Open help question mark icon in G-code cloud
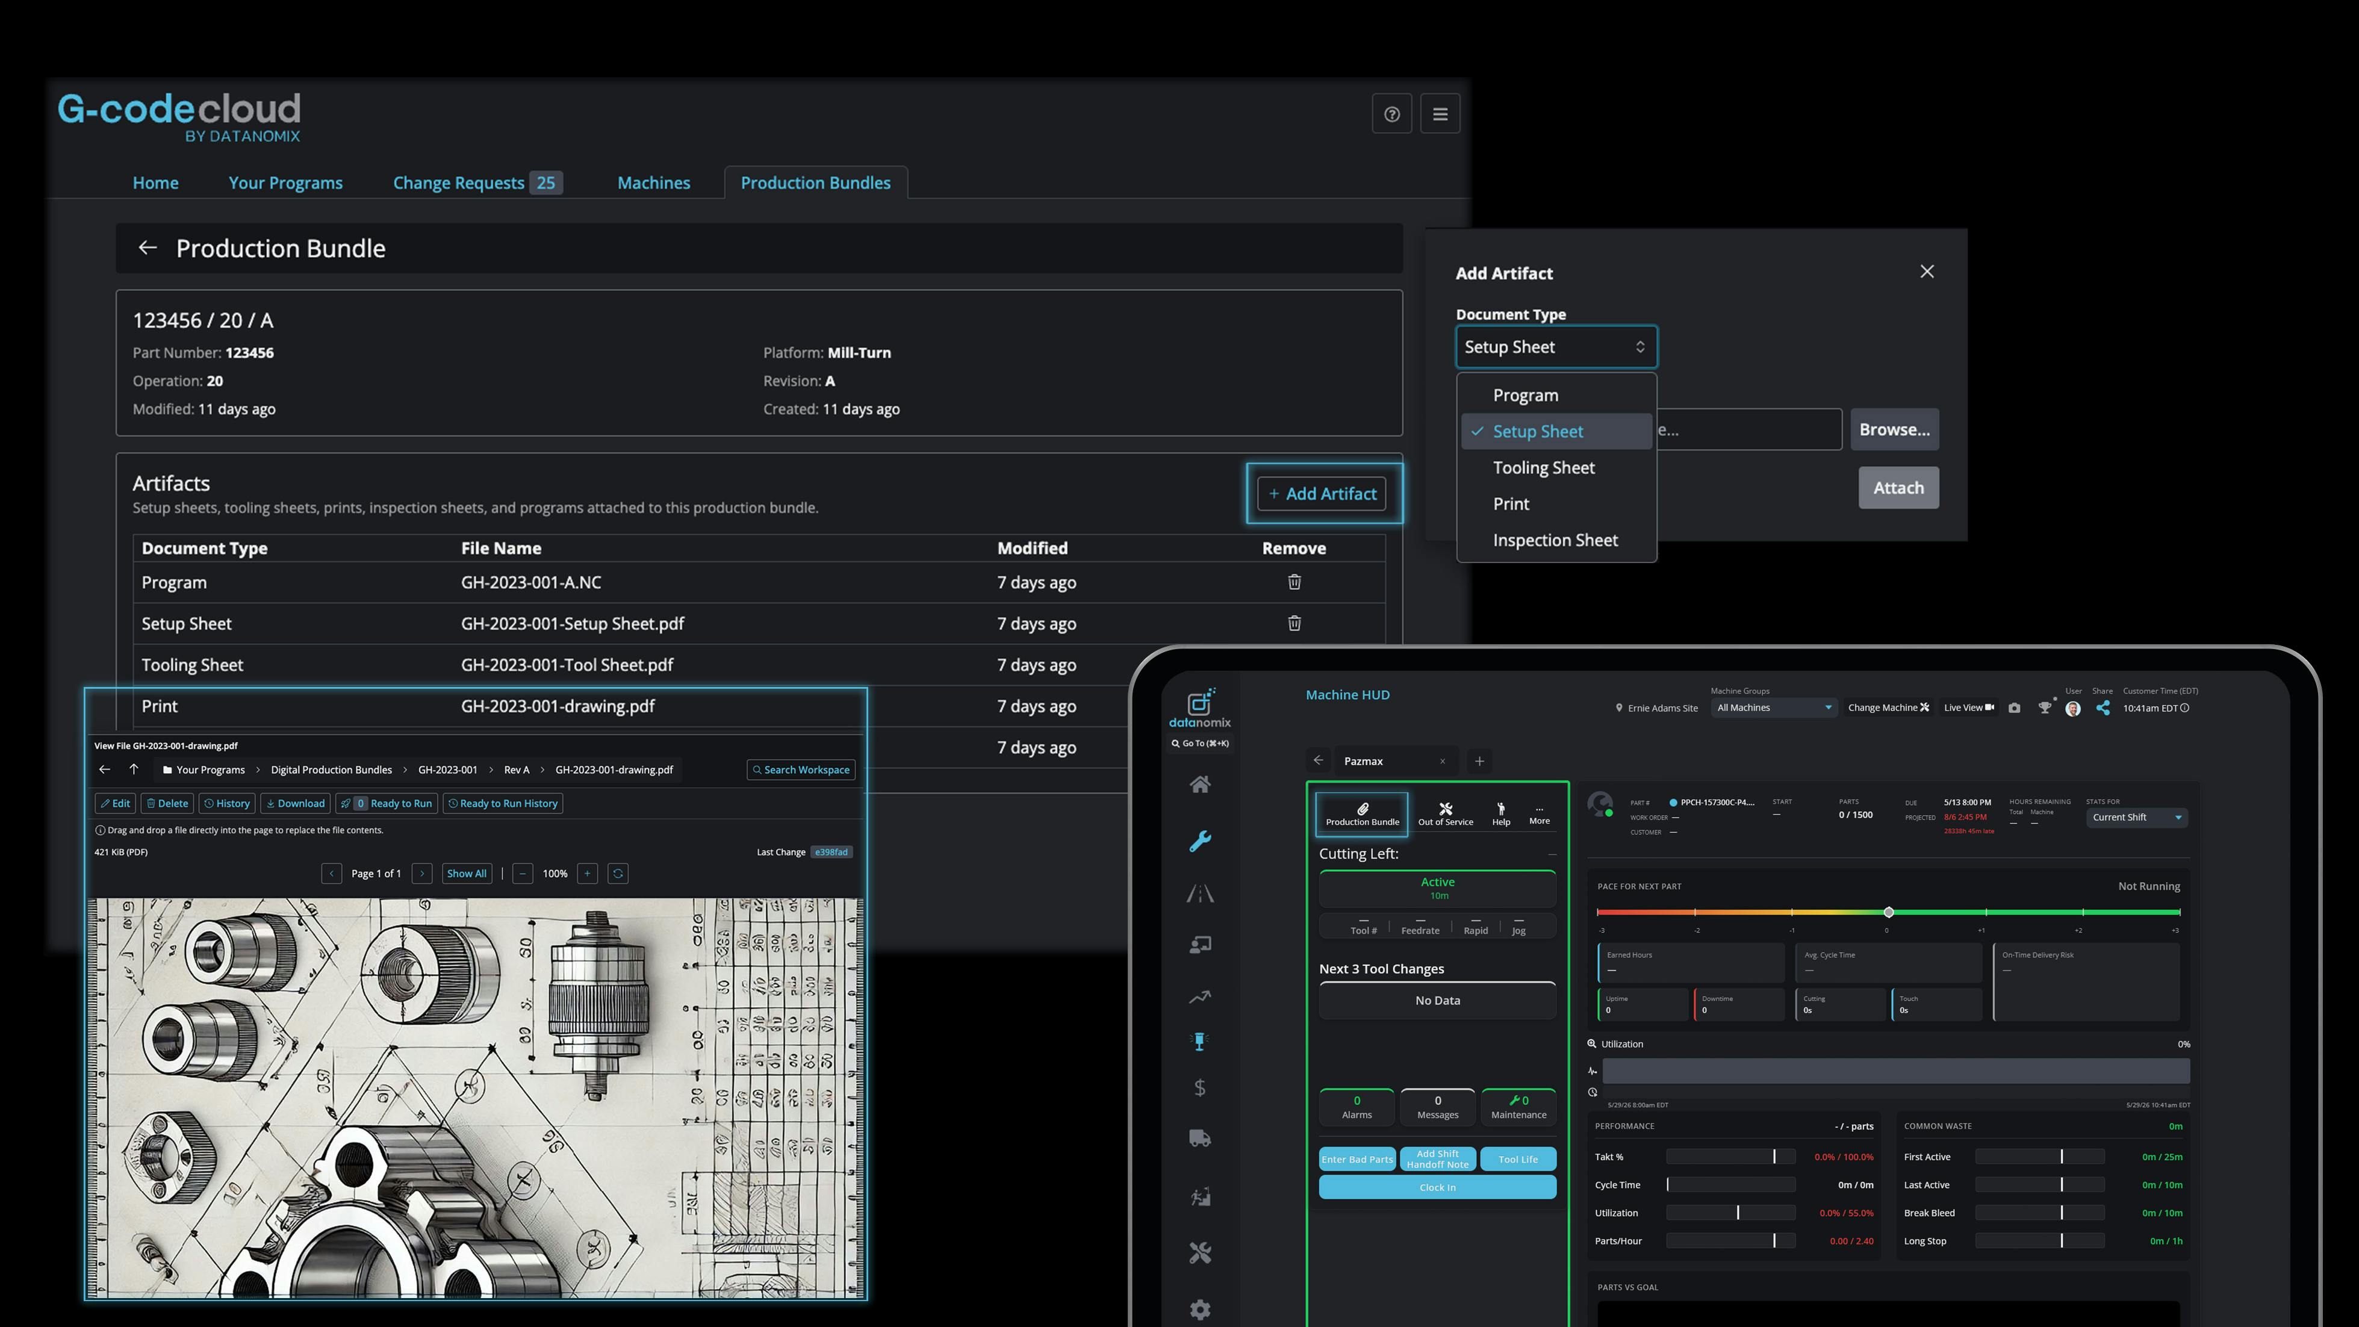This screenshot has height=1327, width=2359. click(1391, 114)
